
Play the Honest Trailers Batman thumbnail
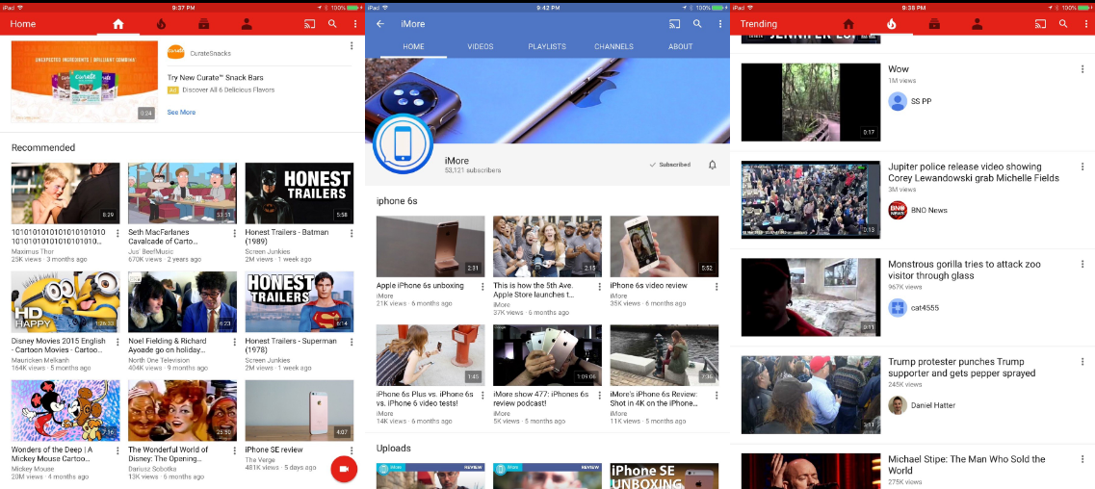[299, 193]
